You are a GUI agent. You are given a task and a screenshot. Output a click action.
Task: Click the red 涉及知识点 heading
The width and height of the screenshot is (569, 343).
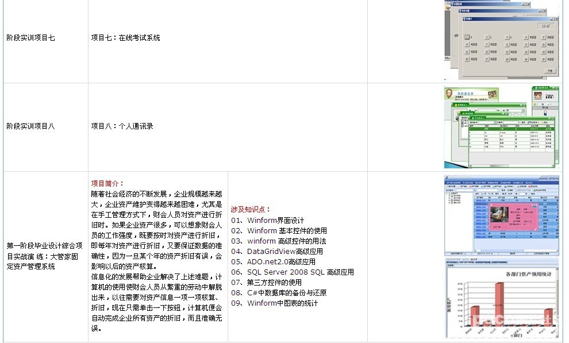point(251,210)
